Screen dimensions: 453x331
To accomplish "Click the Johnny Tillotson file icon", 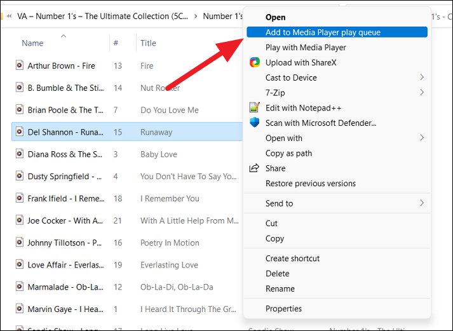I will point(19,243).
